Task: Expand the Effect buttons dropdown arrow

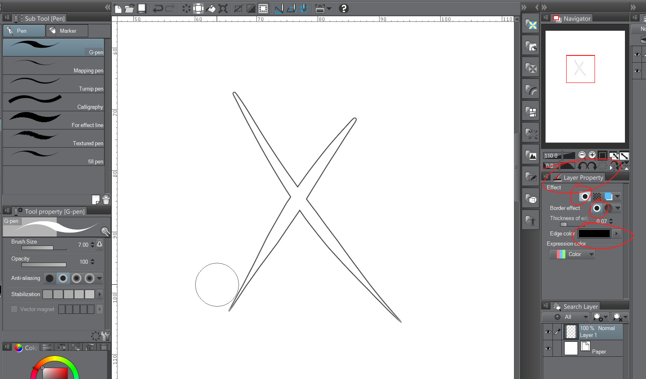Action: pyautogui.click(x=617, y=197)
